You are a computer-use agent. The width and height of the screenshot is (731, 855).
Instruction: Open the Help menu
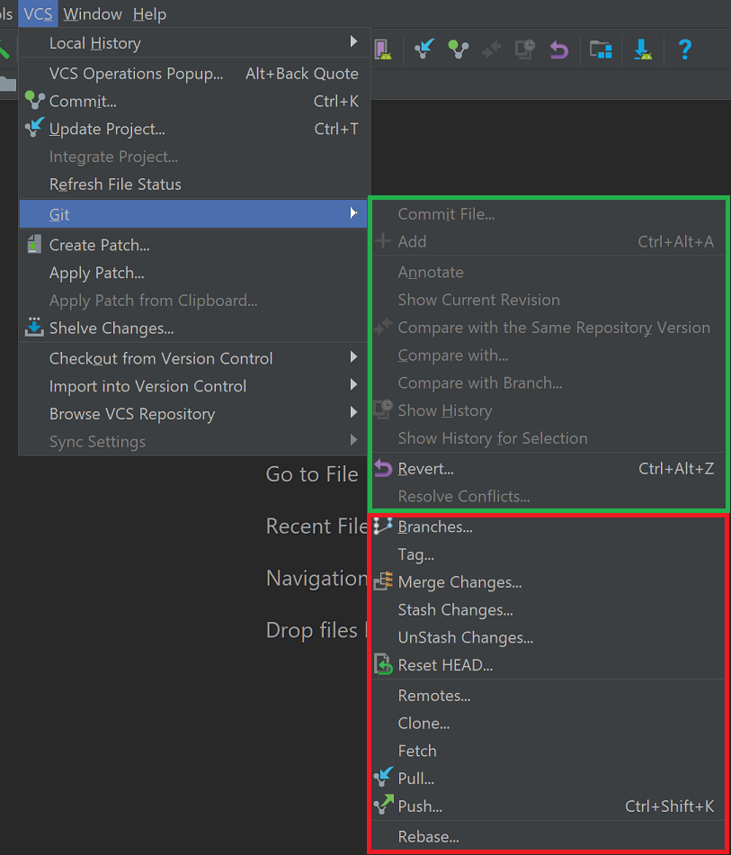(x=149, y=13)
